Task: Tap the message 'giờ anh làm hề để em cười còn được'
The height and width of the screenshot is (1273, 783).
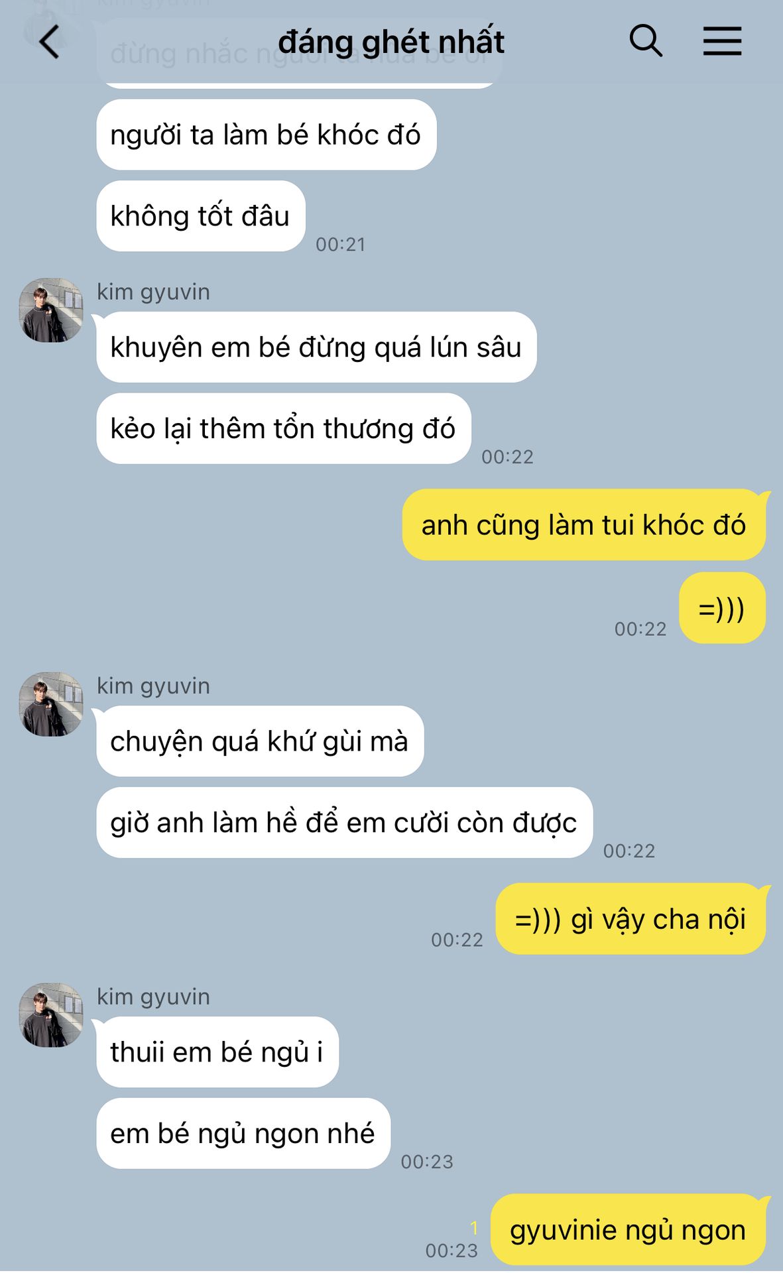Action: coord(344,823)
